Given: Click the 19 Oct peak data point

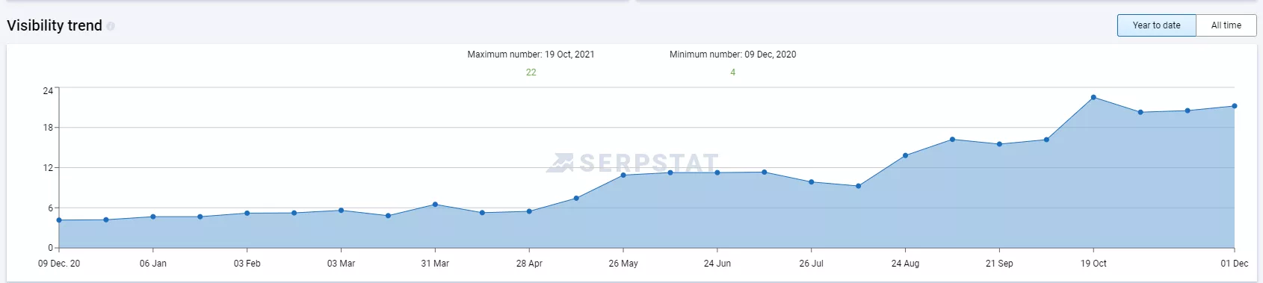Looking at the screenshot, I should tap(1093, 98).
